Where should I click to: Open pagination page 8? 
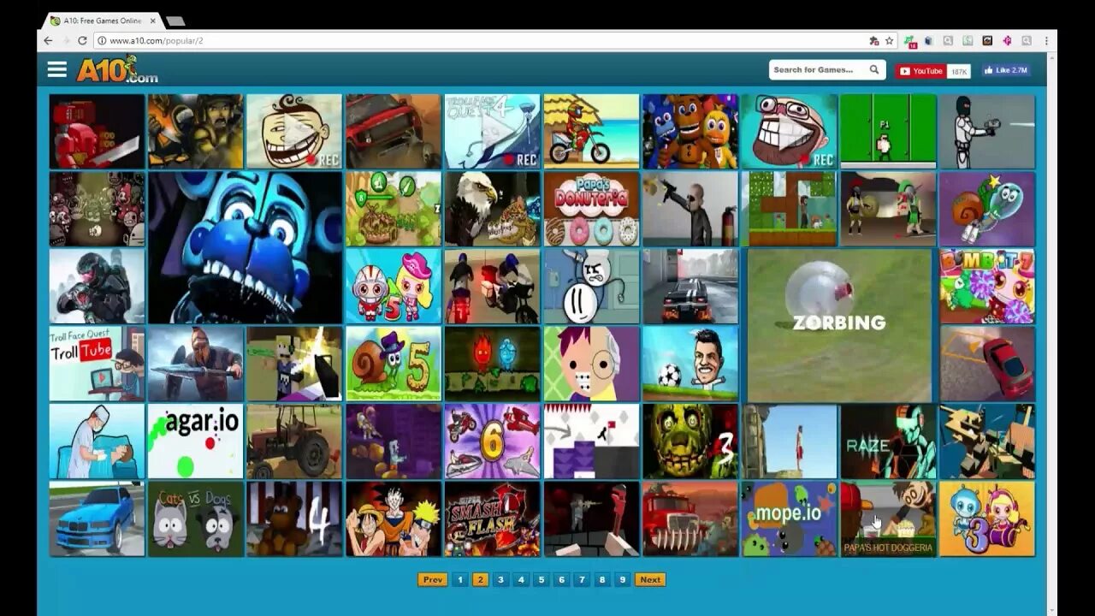pyautogui.click(x=602, y=579)
